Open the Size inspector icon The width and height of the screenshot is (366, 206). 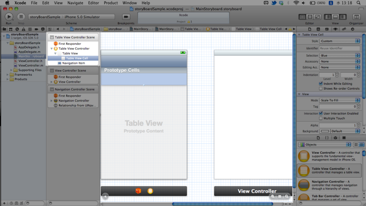click(344, 29)
